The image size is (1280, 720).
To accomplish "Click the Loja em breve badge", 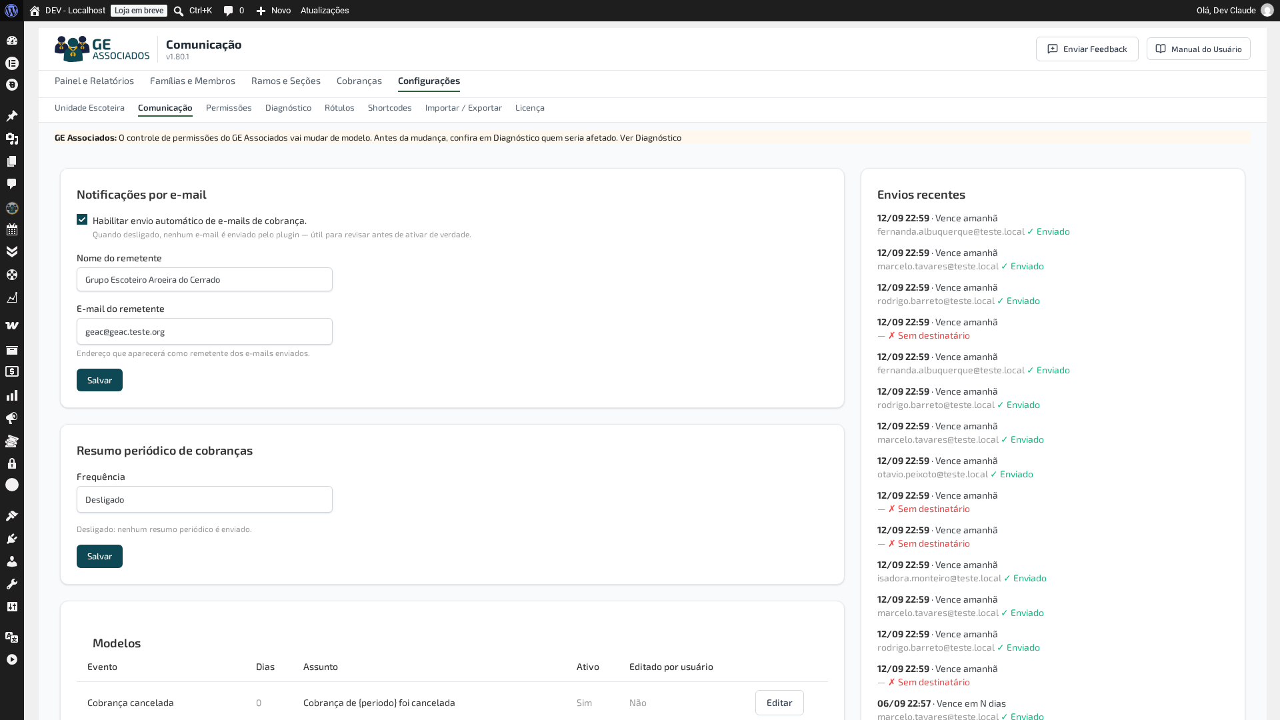I will (x=139, y=11).
